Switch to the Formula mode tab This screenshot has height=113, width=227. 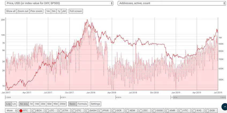point(82,104)
